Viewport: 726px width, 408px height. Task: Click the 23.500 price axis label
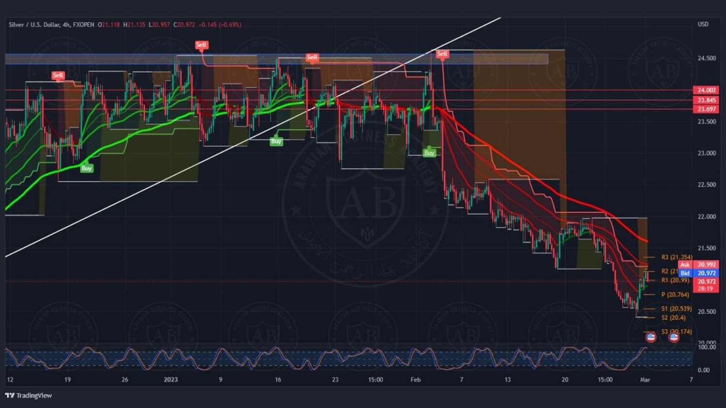707,122
